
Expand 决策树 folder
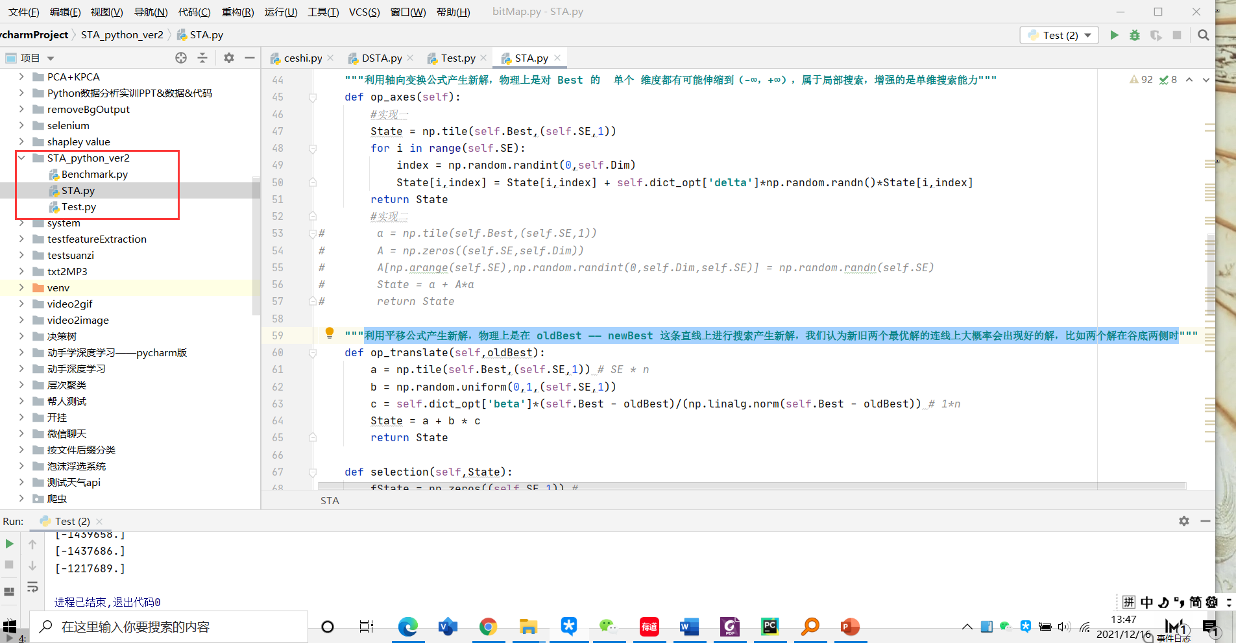(x=21, y=336)
